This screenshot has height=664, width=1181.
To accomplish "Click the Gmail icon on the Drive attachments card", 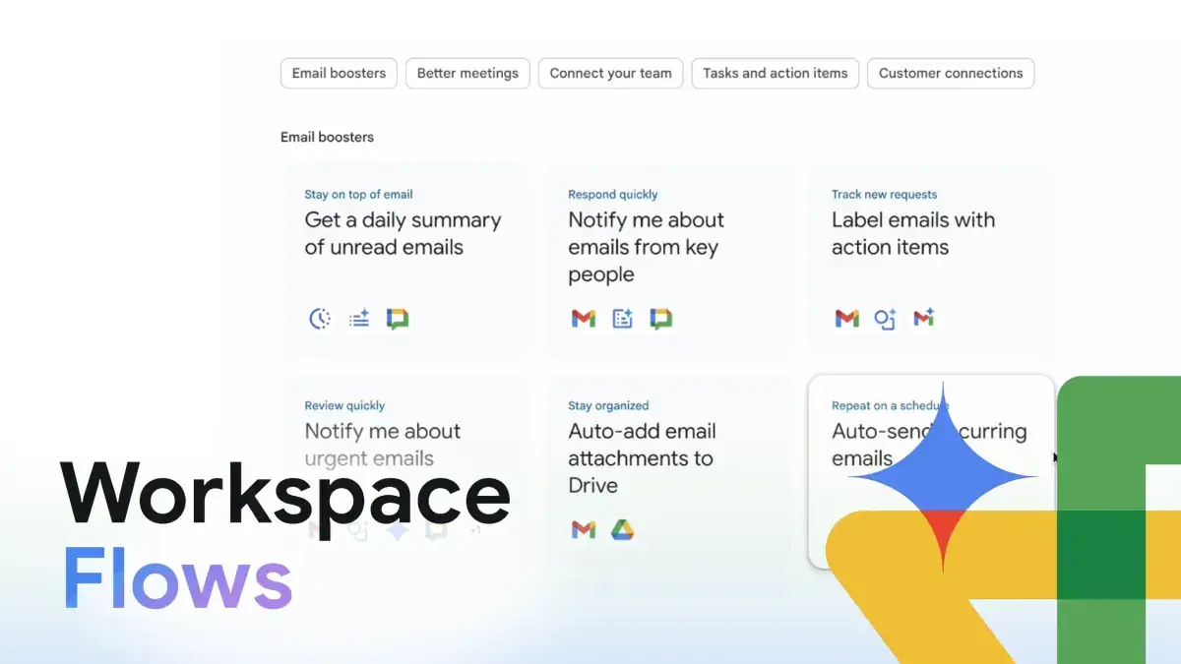I will pos(583,529).
